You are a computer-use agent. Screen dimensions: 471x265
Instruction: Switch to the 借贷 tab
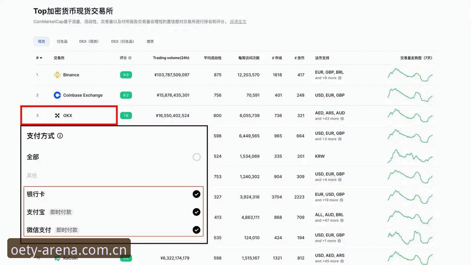click(x=150, y=41)
